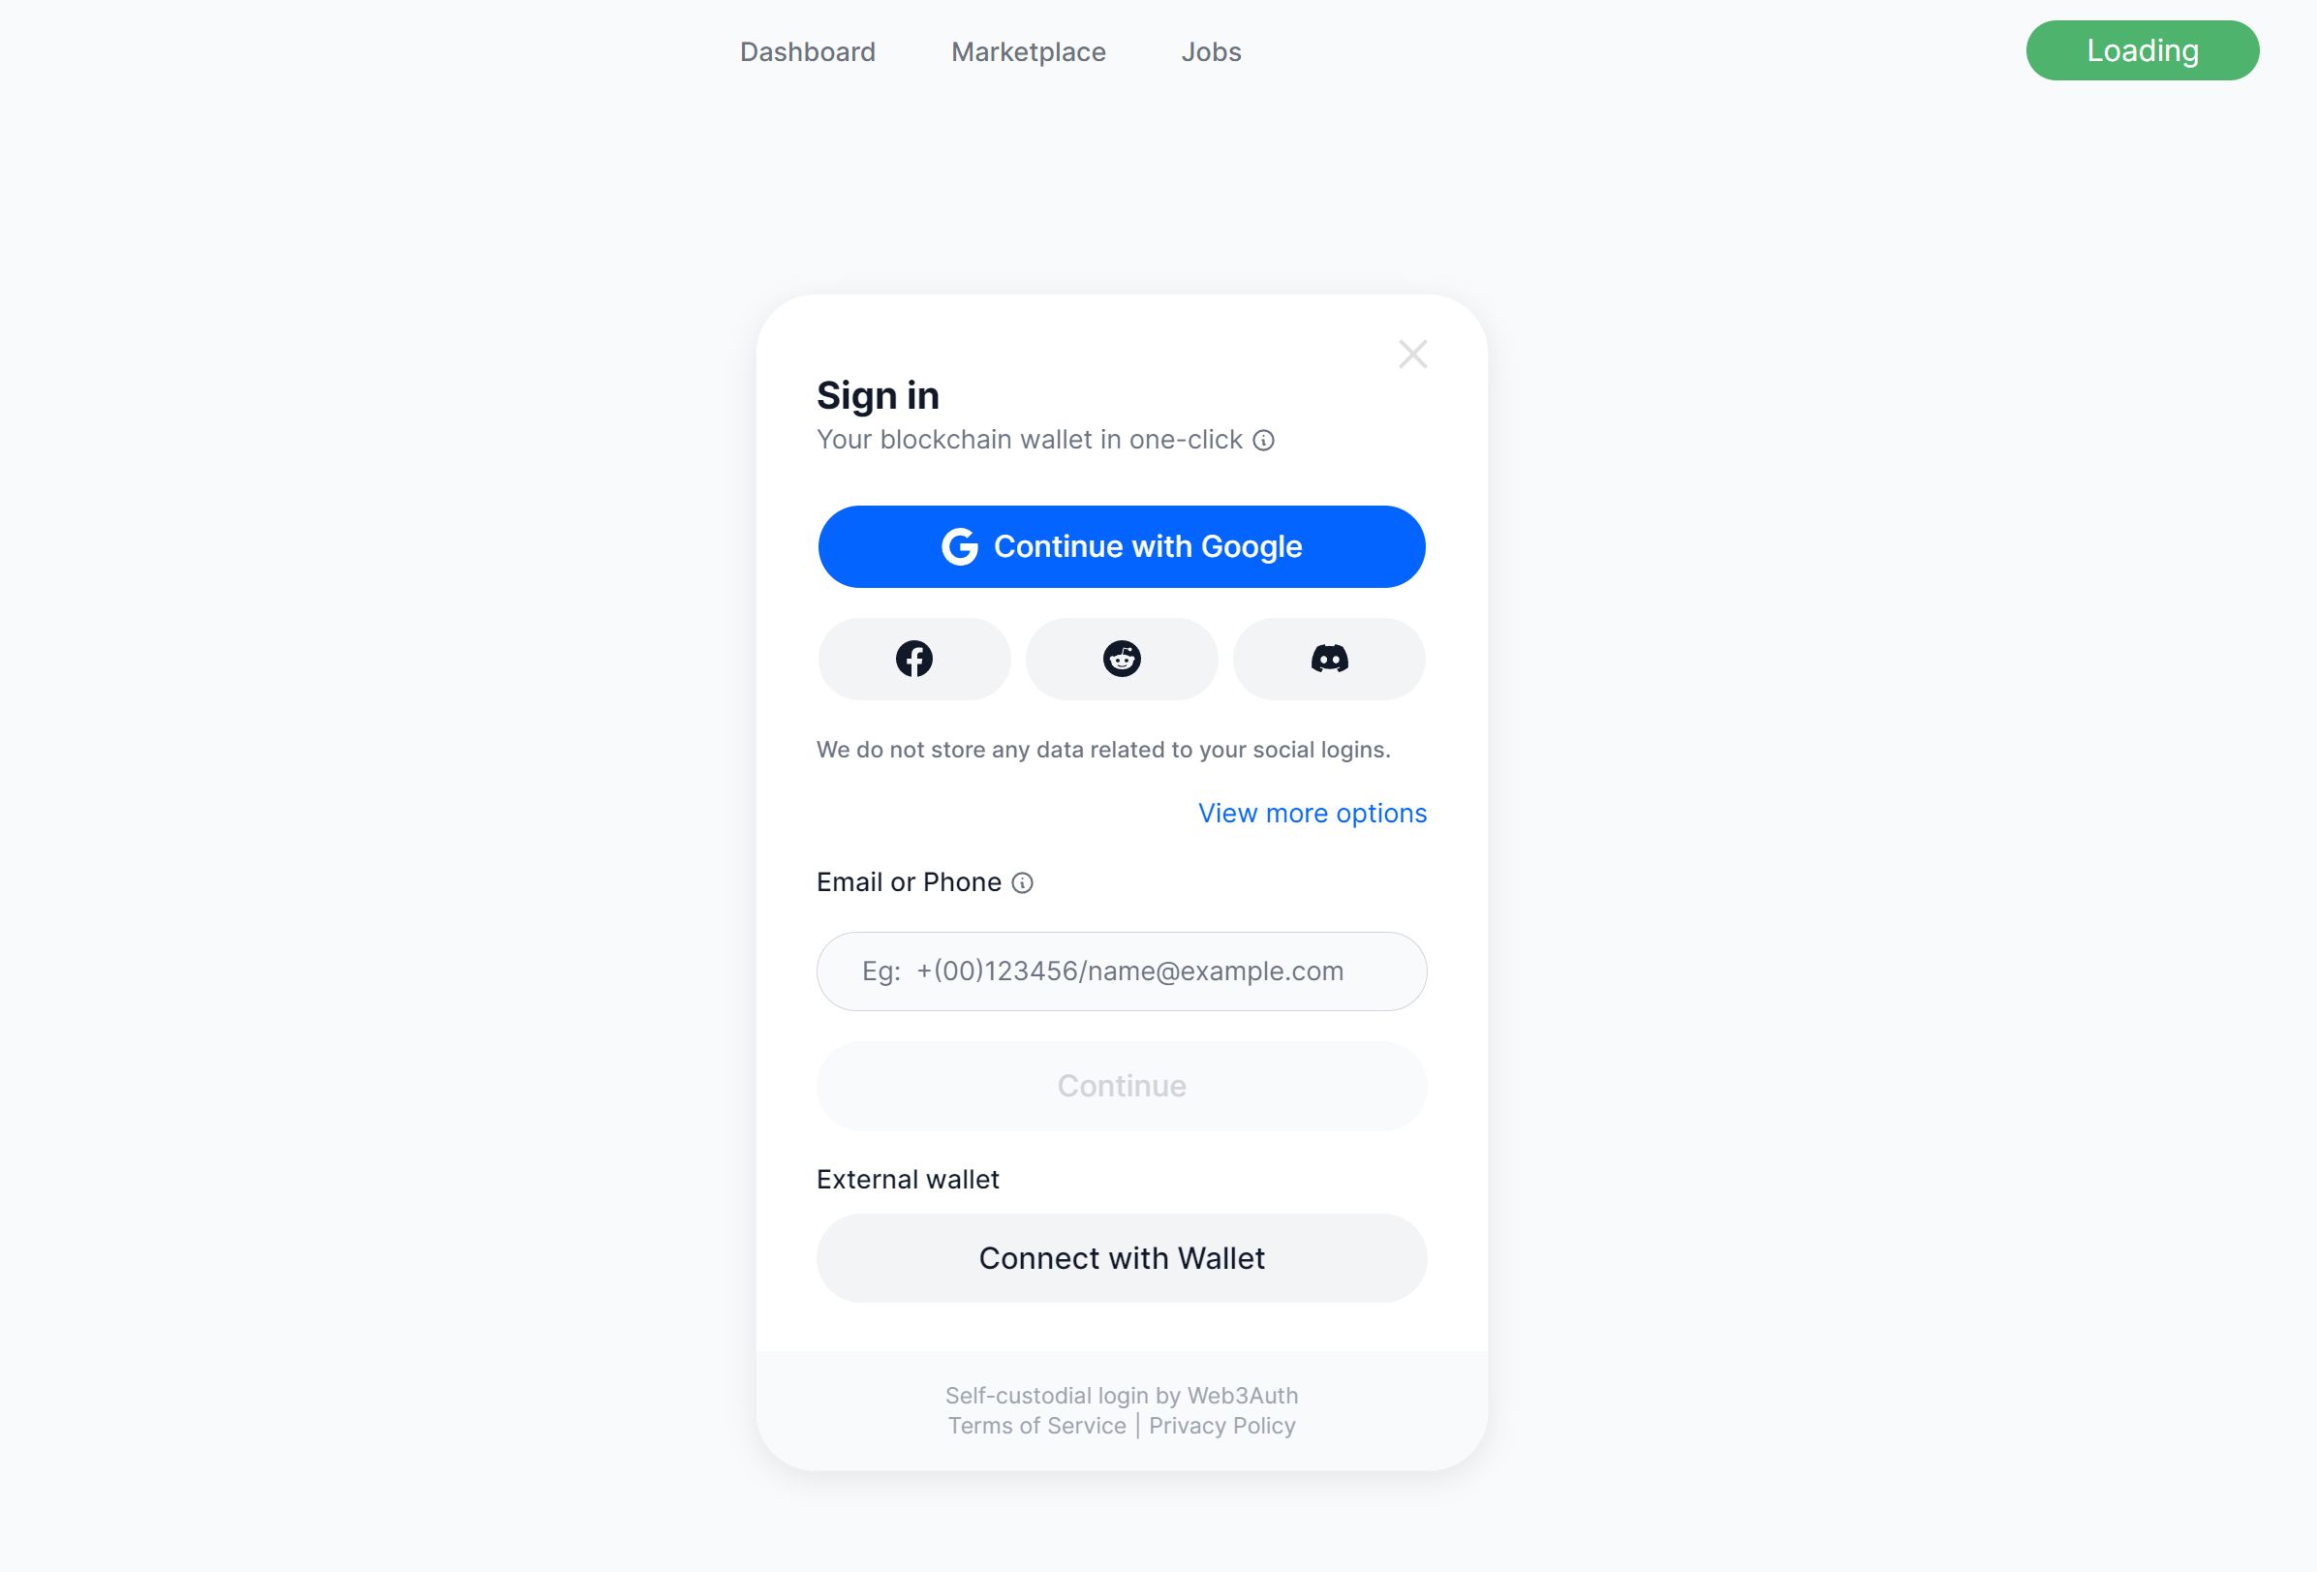Screen dimensions: 2317x1572
Task: Click Privacy Policy link
Action: (1222, 1425)
